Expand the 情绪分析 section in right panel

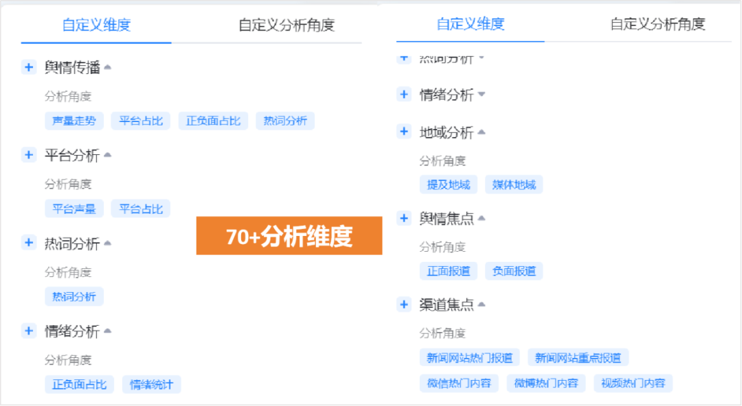(x=481, y=95)
